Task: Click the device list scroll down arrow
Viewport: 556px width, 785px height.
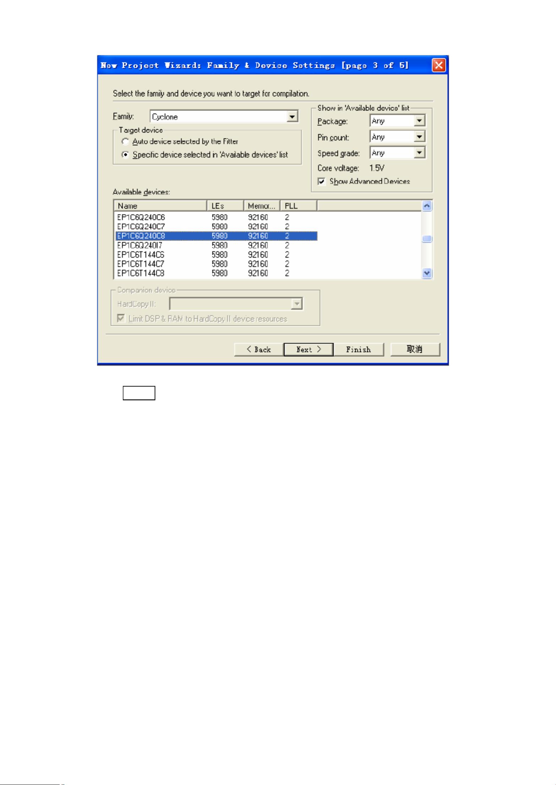Action: [x=427, y=273]
